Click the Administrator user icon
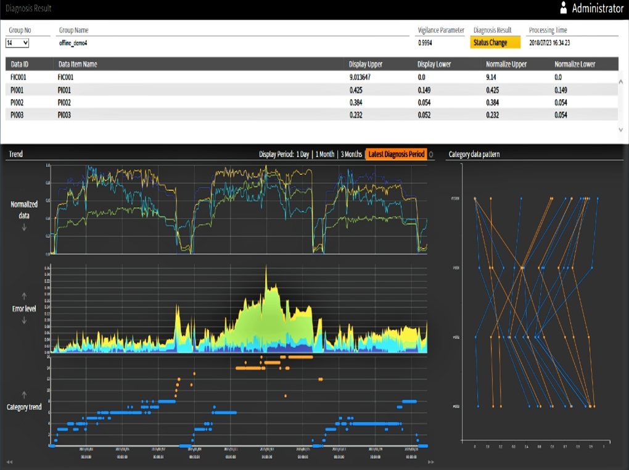 tap(563, 8)
